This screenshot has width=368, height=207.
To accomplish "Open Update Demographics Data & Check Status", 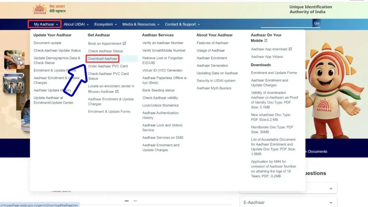I will tap(57, 60).
